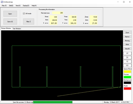
Task: Minimize the Kbook.tap window
Action: click(118, 2)
